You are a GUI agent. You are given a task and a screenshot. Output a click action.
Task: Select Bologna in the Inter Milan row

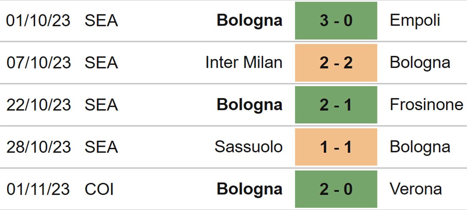pos(420,63)
